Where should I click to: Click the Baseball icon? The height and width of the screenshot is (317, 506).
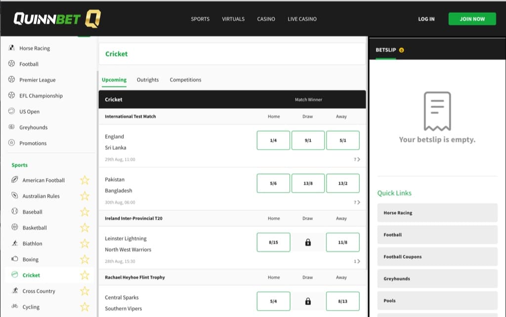[x=14, y=211]
